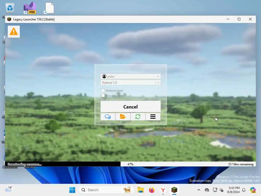Click the volume tray icon
Screen dimensions: 261x196
click(x=221, y=190)
